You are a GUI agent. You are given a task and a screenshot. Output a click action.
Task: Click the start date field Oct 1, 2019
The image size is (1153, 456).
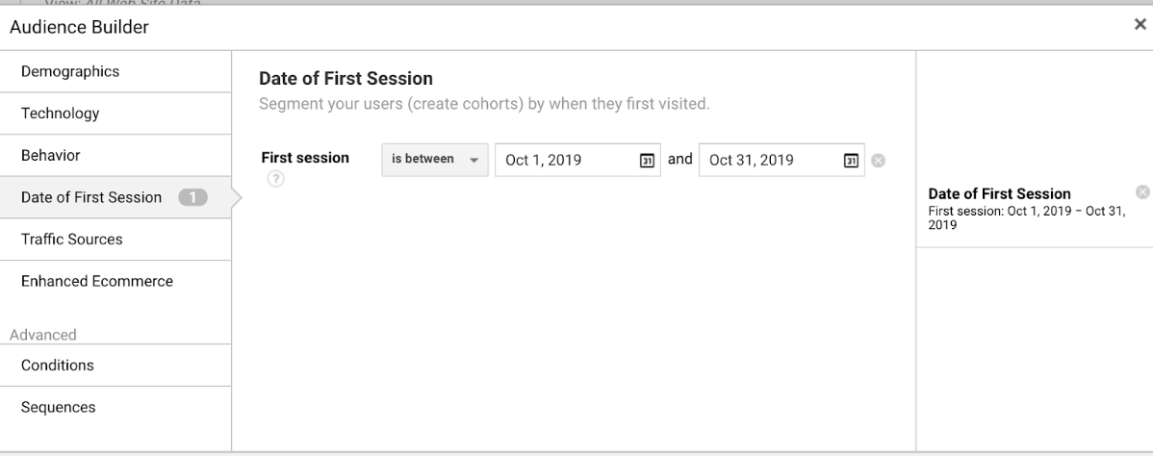pyautogui.click(x=577, y=160)
